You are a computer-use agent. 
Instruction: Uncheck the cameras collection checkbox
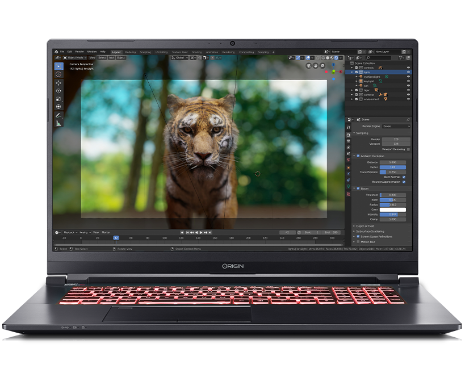pyautogui.click(x=357, y=95)
